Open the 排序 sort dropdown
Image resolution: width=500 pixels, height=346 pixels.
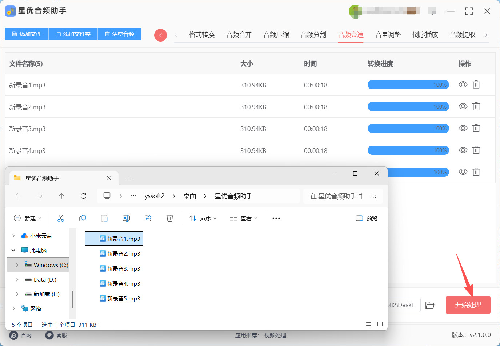[203, 218]
